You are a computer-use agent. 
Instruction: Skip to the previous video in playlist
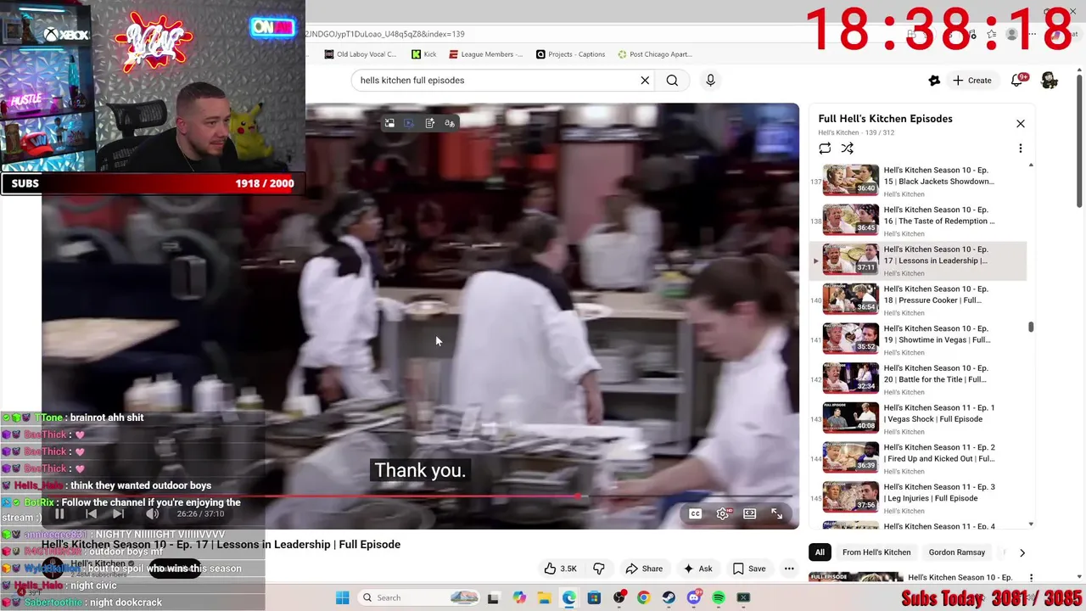tap(91, 513)
